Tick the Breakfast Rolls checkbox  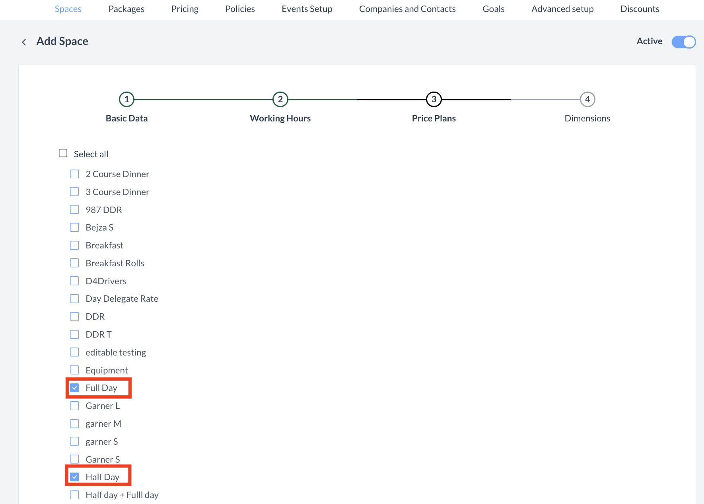(x=75, y=263)
